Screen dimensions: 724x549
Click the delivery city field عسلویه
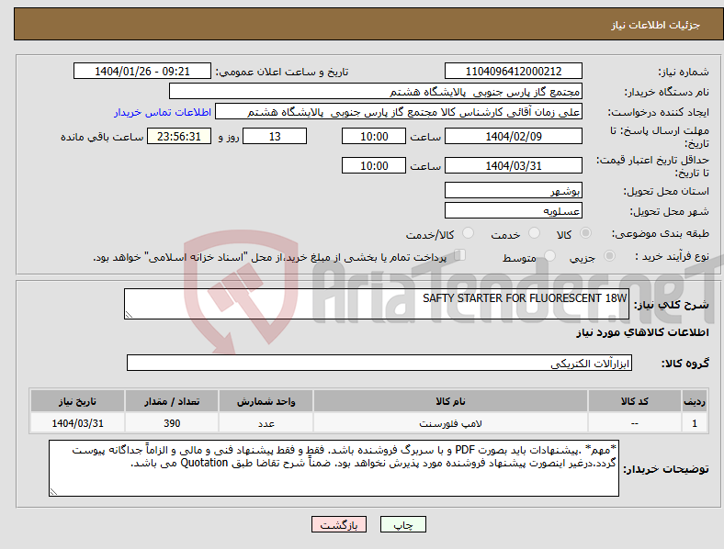coord(513,210)
